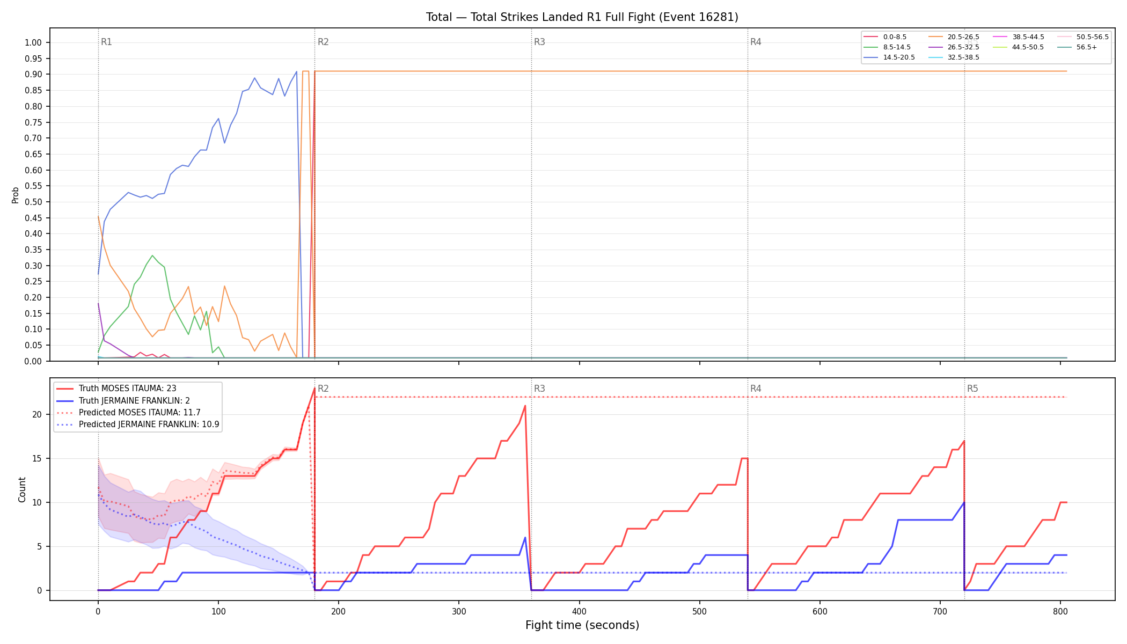Click the 200 tick on the fight time axis
1127x644 pixels.
pos(338,611)
